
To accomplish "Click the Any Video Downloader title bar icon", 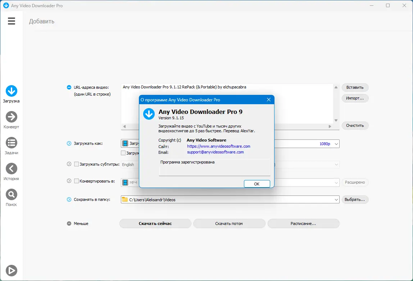I will point(6,5).
